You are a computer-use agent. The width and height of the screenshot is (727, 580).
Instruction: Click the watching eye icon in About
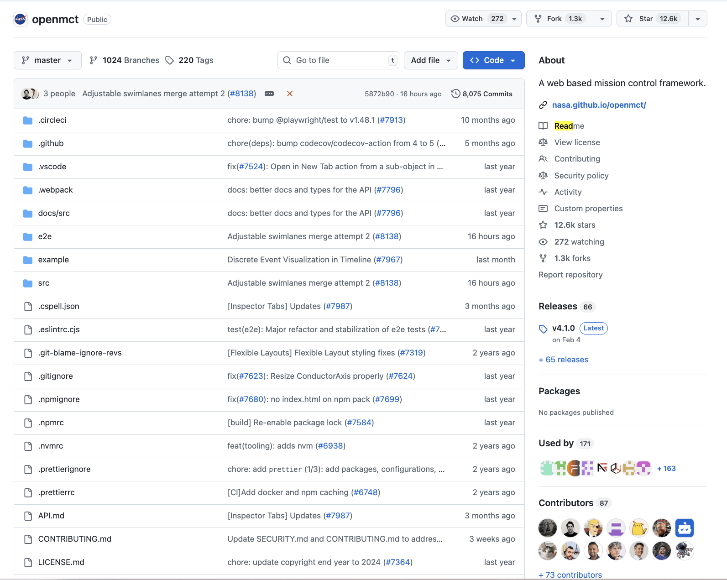click(x=543, y=242)
